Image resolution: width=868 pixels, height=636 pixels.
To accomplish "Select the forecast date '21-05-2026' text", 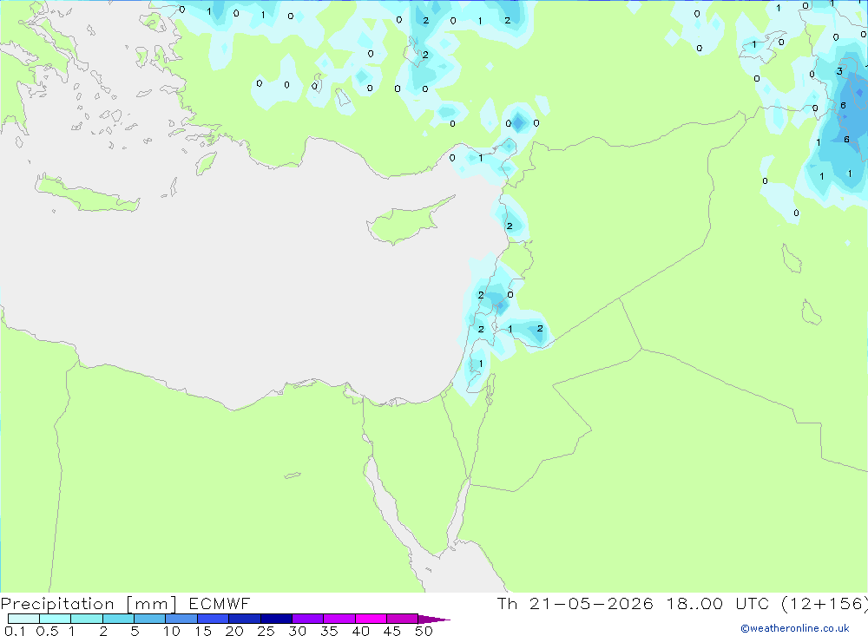I will tap(591, 603).
